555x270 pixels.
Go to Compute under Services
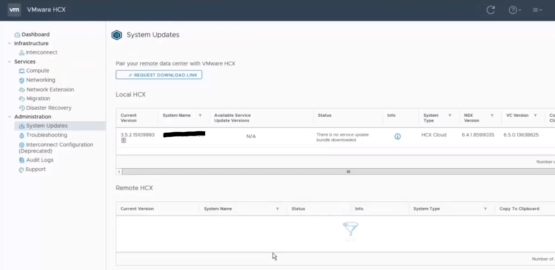tap(37, 71)
